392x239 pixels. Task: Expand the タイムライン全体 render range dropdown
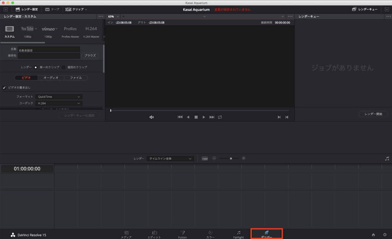pyautogui.click(x=170, y=158)
